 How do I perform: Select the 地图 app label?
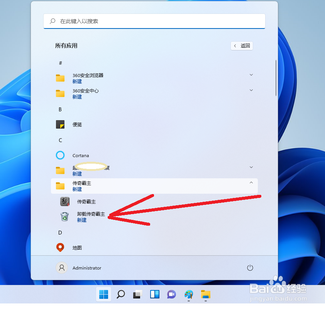pyautogui.click(x=77, y=248)
